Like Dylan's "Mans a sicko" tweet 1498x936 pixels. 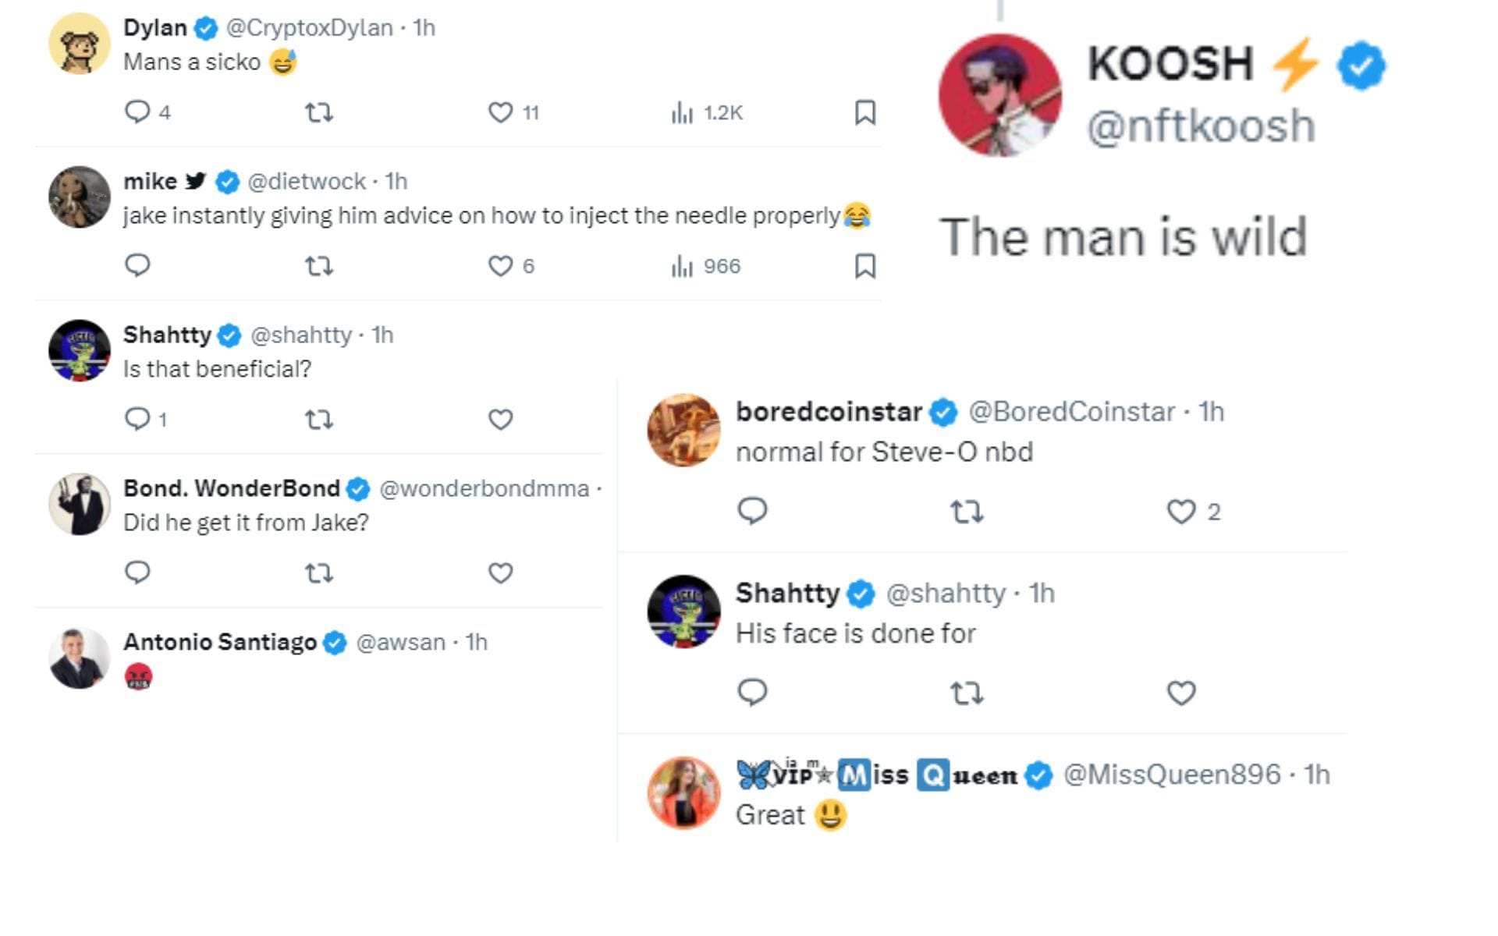point(499,113)
